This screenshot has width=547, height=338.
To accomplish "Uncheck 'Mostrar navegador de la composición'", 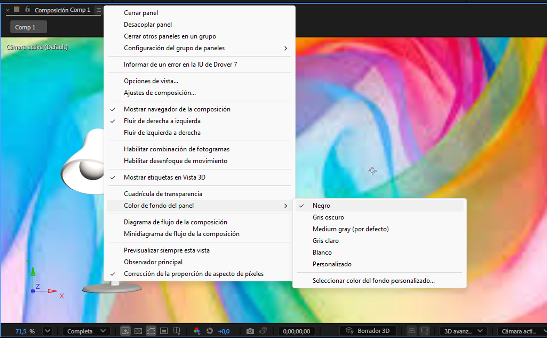I will 177,109.
